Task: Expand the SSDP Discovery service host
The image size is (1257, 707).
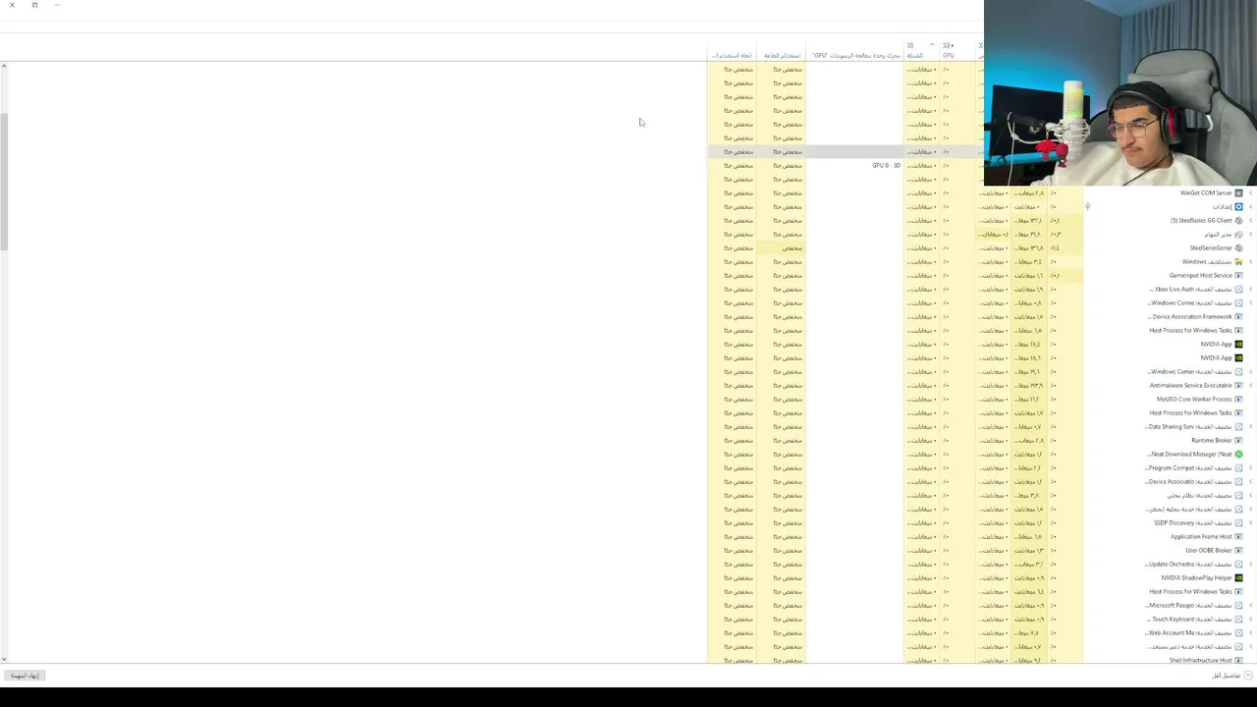Action: click(x=1250, y=522)
